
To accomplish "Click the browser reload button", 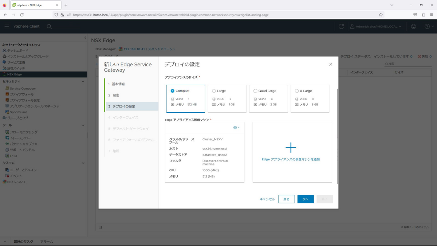I will pyautogui.click(x=22, y=15).
